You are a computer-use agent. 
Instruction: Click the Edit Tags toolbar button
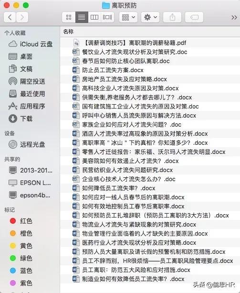pyautogui.click(x=194, y=17)
